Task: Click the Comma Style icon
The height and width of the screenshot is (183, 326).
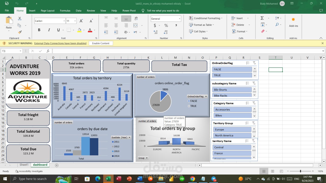Action: [x=176, y=25]
